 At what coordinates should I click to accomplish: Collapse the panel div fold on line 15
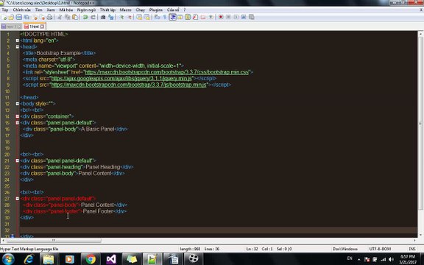tap(18, 123)
